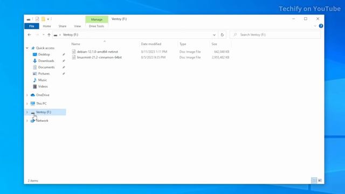Open the recent locations dropdown arrow
The height and width of the screenshot is (194, 345).
pyautogui.click(x=43, y=34)
